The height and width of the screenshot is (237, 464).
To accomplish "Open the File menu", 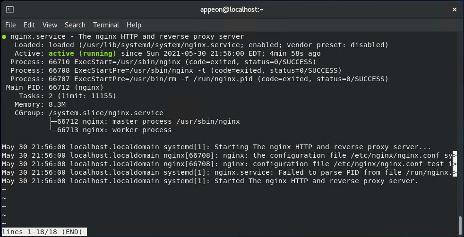I will tap(10, 25).
